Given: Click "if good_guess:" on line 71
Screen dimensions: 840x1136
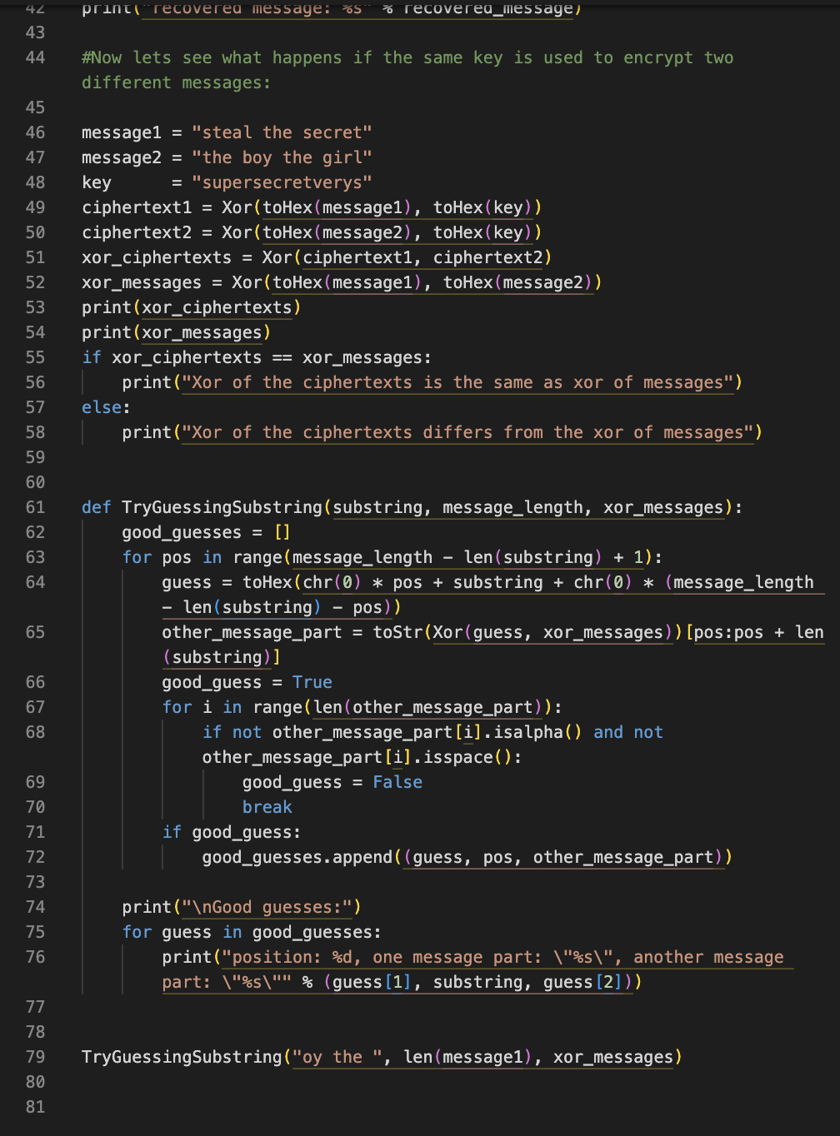Looking at the screenshot, I should tap(231, 832).
